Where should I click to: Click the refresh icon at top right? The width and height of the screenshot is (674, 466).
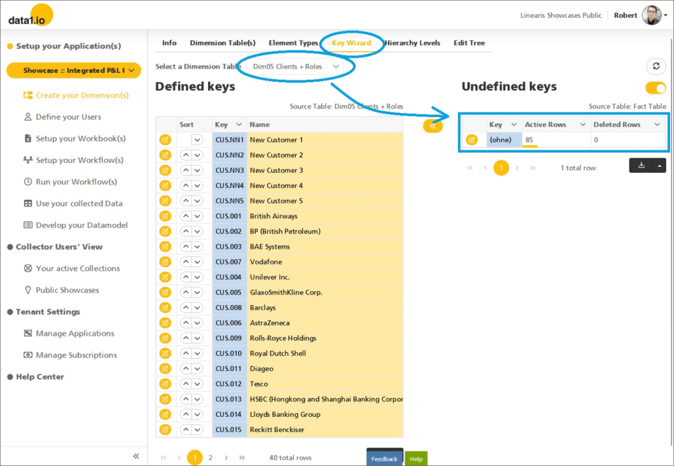(x=656, y=66)
